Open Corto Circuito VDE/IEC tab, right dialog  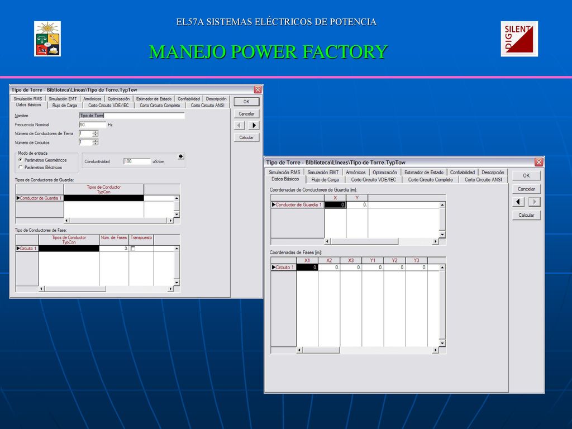point(373,179)
